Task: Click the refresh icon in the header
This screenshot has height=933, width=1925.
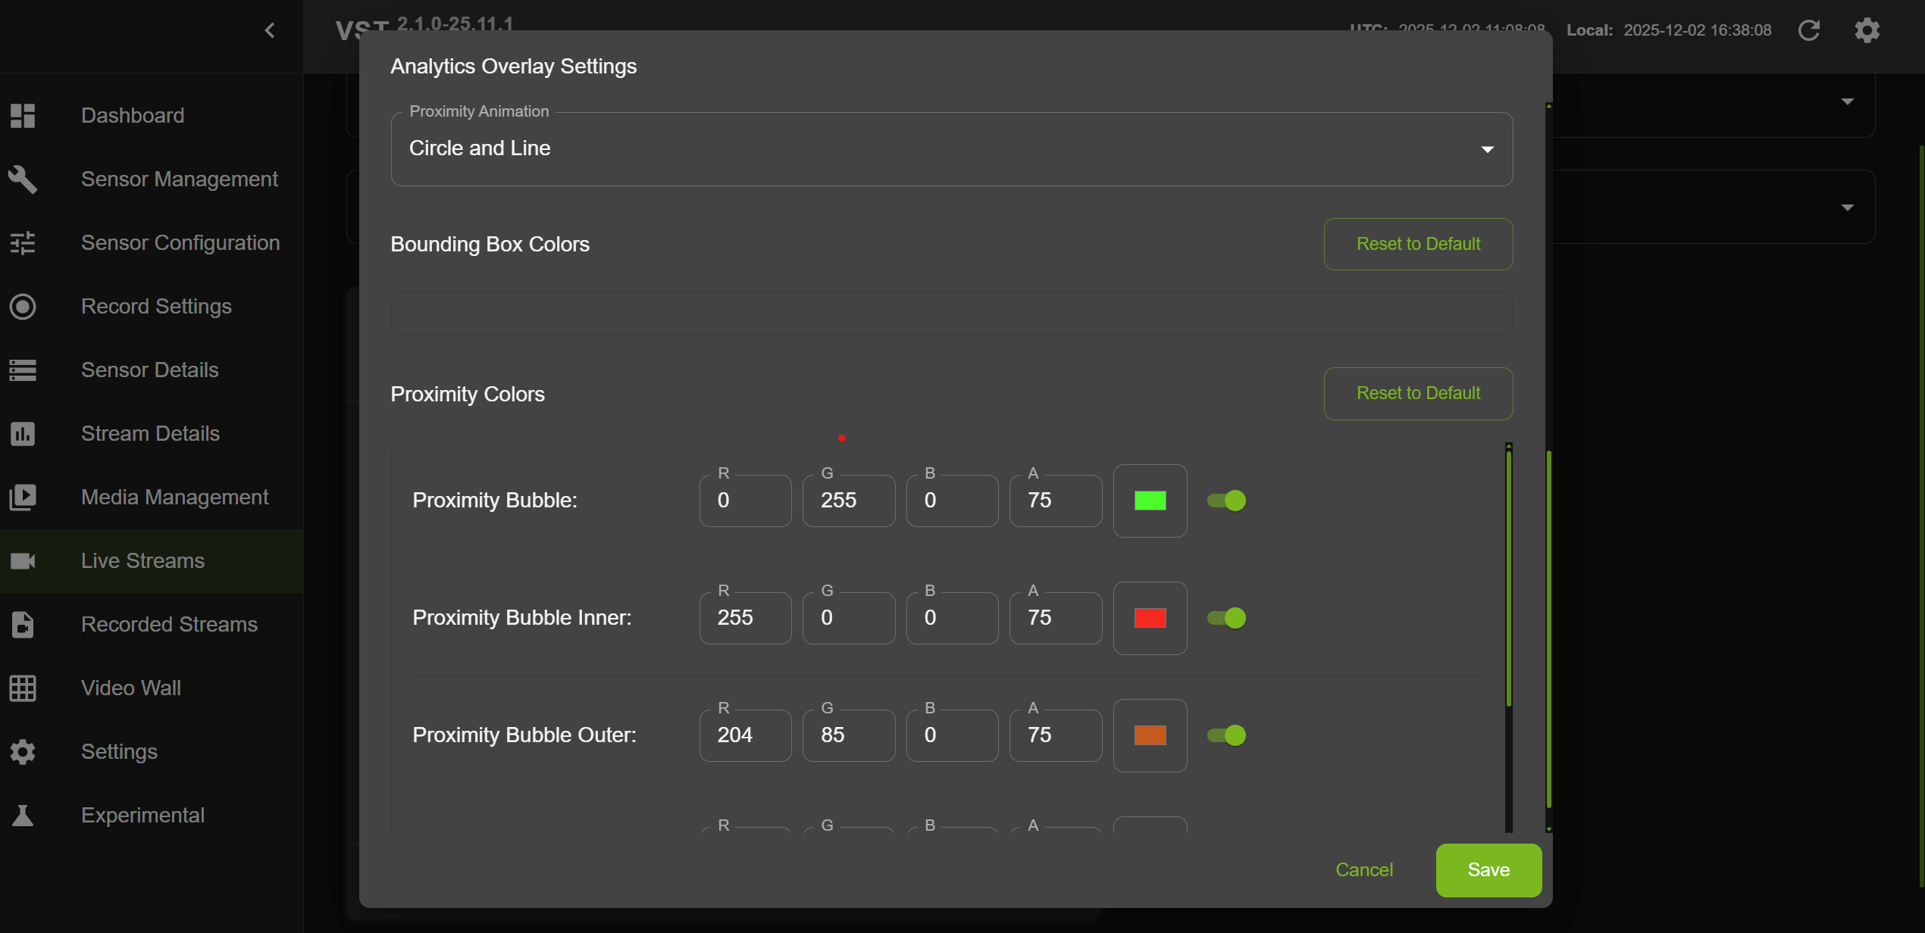Action: pos(1810,30)
